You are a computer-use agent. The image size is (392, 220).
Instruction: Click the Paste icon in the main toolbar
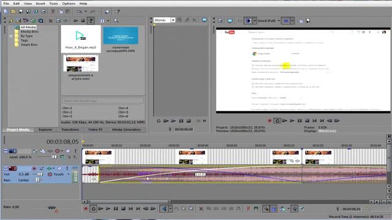coord(67,12)
